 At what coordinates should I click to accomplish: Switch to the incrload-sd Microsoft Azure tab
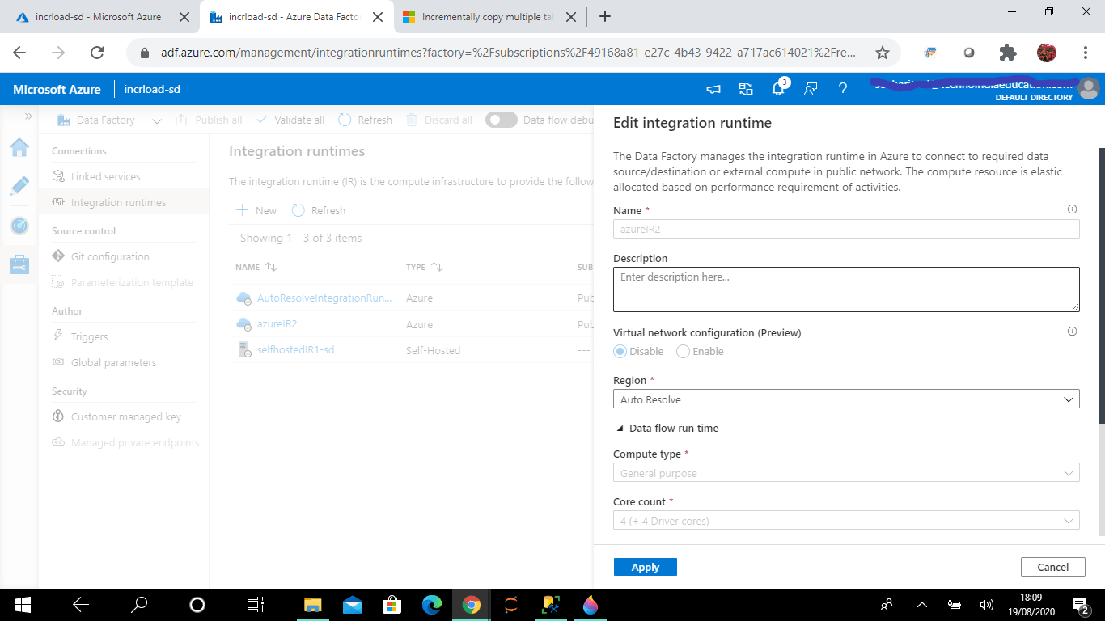[x=99, y=17]
